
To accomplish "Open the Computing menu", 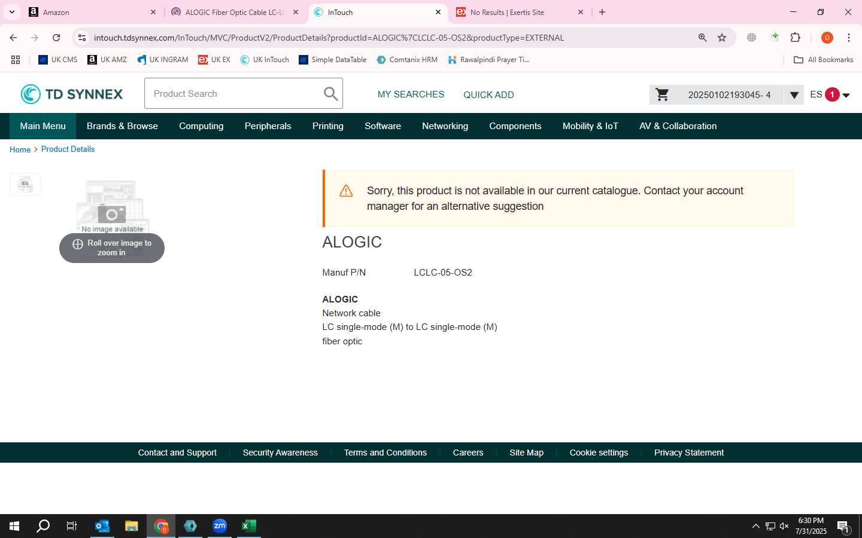I will coord(201,126).
